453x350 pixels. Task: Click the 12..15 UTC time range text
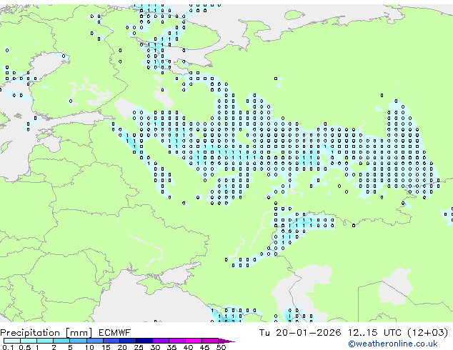tap(374, 333)
